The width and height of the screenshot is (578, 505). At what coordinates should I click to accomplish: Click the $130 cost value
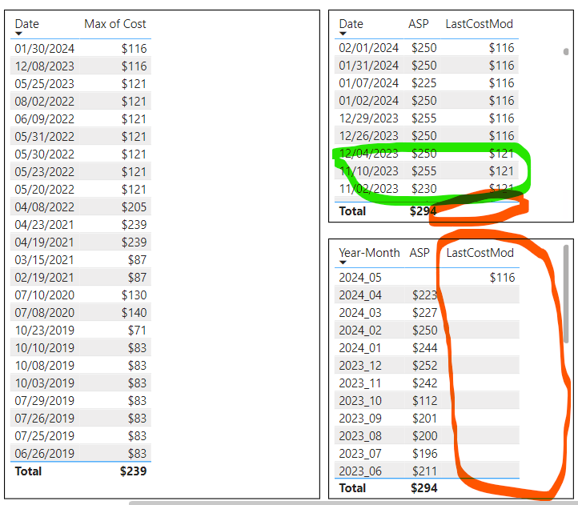pyautogui.click(x=134, y=295)
